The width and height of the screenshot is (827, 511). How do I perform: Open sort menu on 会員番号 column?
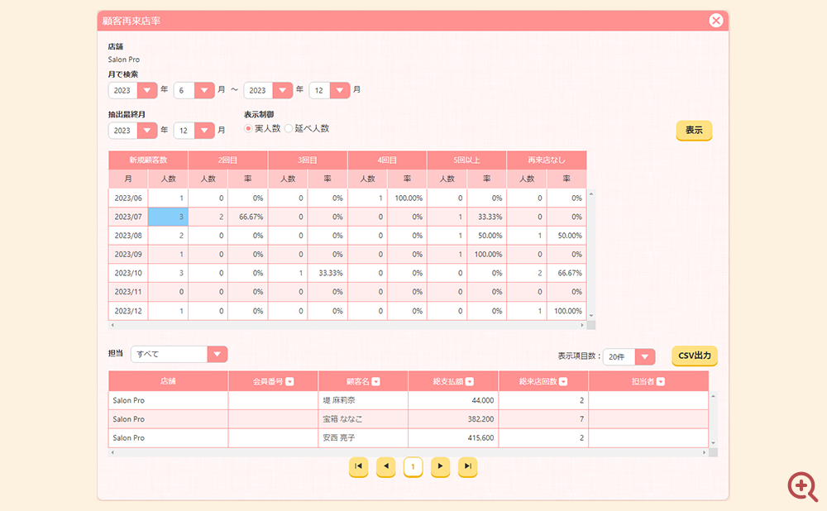click(x=289, y=381)
